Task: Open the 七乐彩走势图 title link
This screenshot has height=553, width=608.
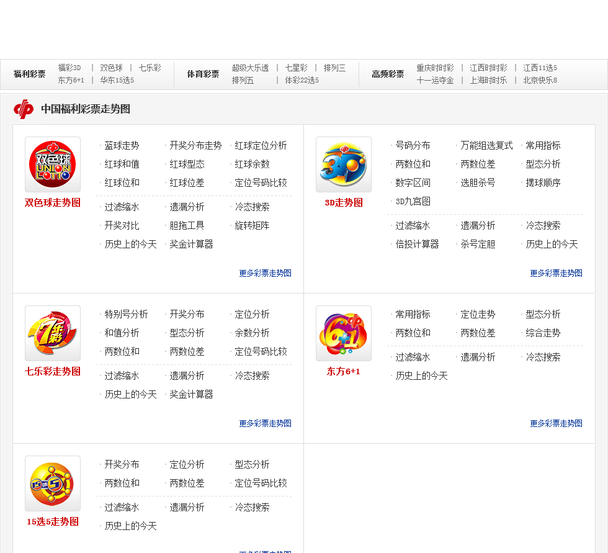Action: (53, 371)
